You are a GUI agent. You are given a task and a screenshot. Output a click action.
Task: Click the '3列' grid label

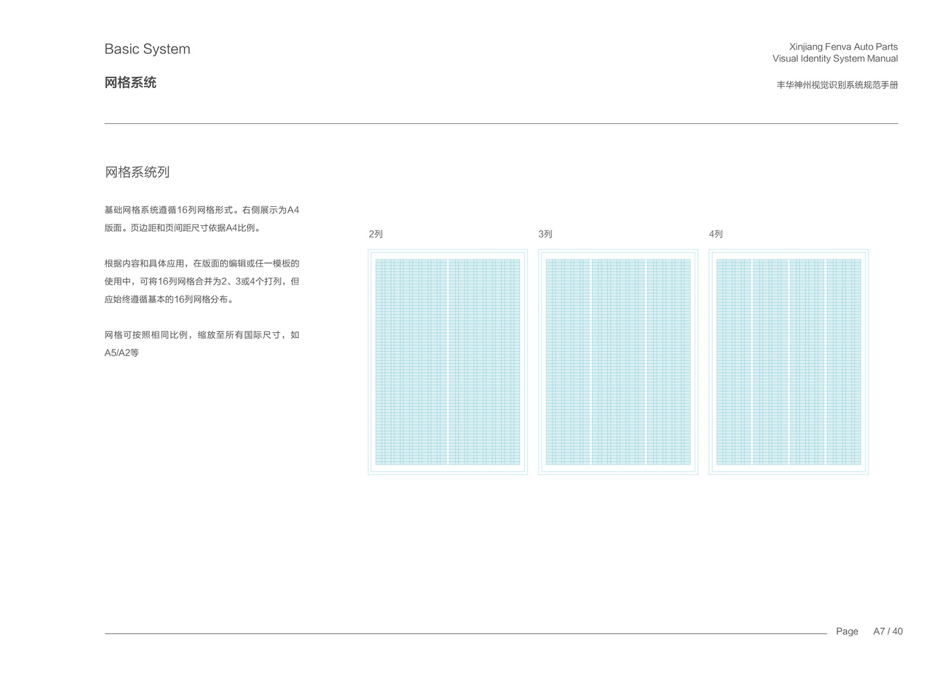(x=546, y=234)
